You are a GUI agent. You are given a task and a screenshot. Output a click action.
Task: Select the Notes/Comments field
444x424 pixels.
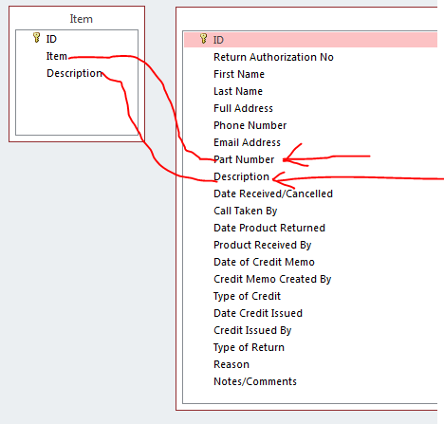255,381
